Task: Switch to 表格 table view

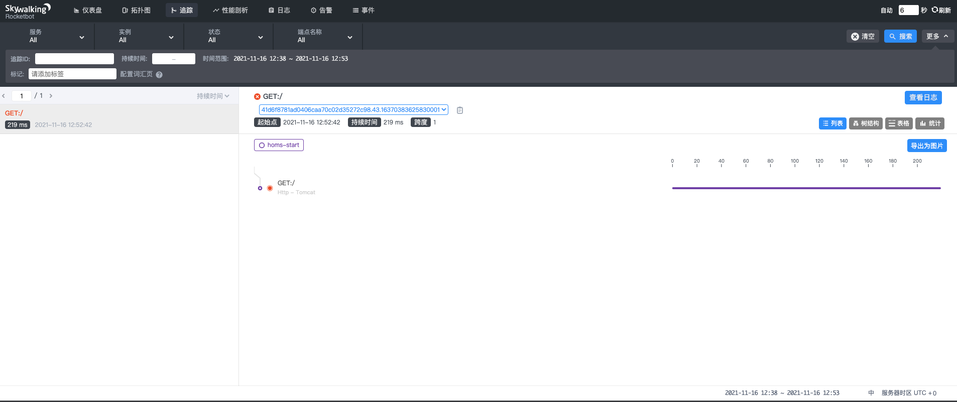Action: point(899,123)
